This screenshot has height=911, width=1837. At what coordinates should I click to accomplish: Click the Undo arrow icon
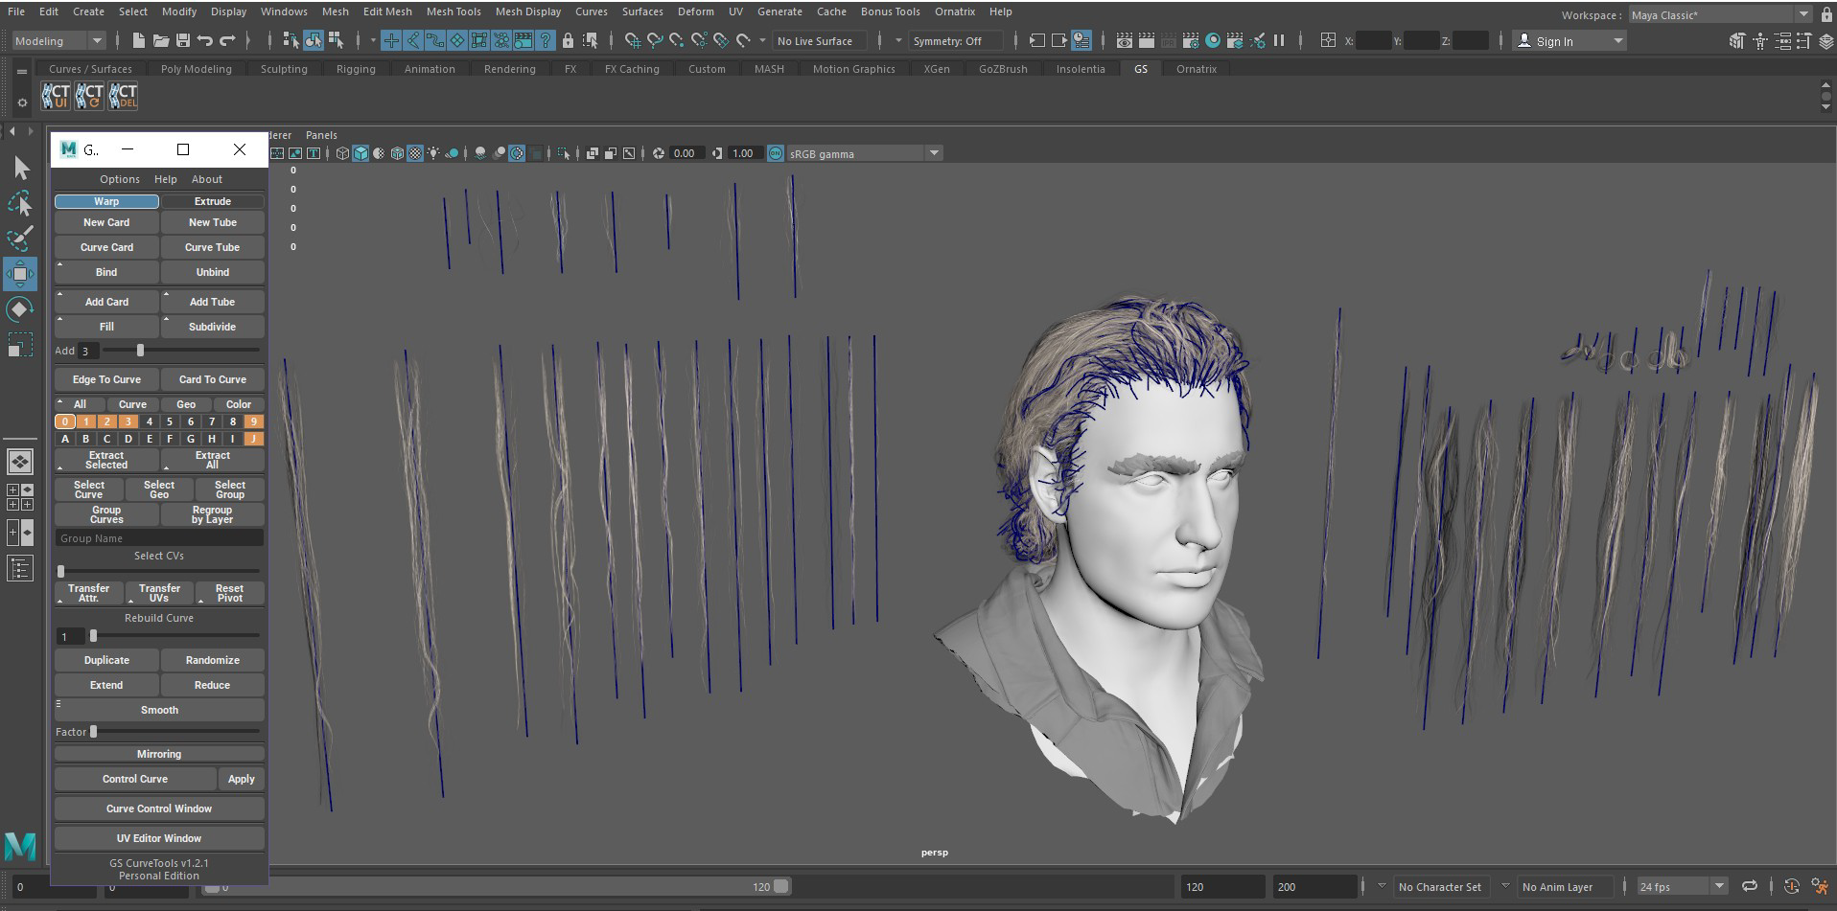tap(204, 41)
